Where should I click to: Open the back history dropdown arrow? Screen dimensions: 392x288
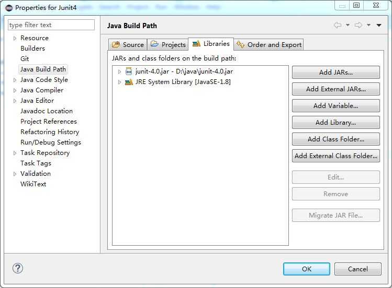[348, 25]
